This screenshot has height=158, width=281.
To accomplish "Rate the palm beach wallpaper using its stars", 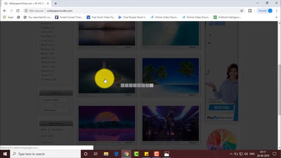I will pyautogui.click(x=193, y=95).
